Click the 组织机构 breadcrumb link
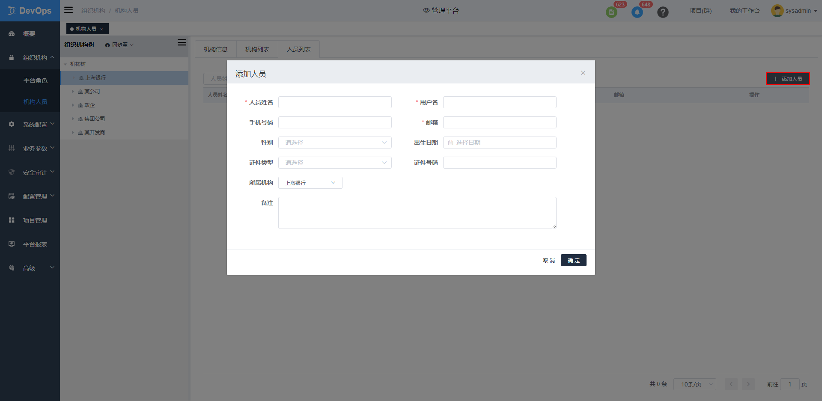822x401 pixels. pos(93,11)
